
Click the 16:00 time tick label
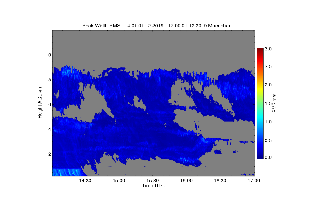click(x=186, y=181)
